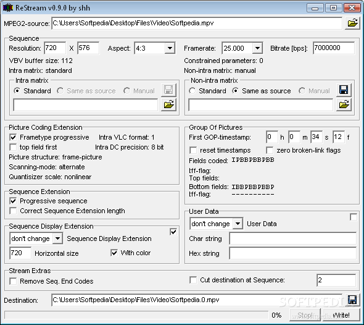Click Cut destination sequence number field
The height and width of the screenshot is (325, 364).
click(x=336, y=280)
